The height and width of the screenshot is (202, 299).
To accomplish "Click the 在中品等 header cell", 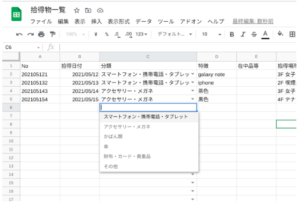I will tap(256, 66).
